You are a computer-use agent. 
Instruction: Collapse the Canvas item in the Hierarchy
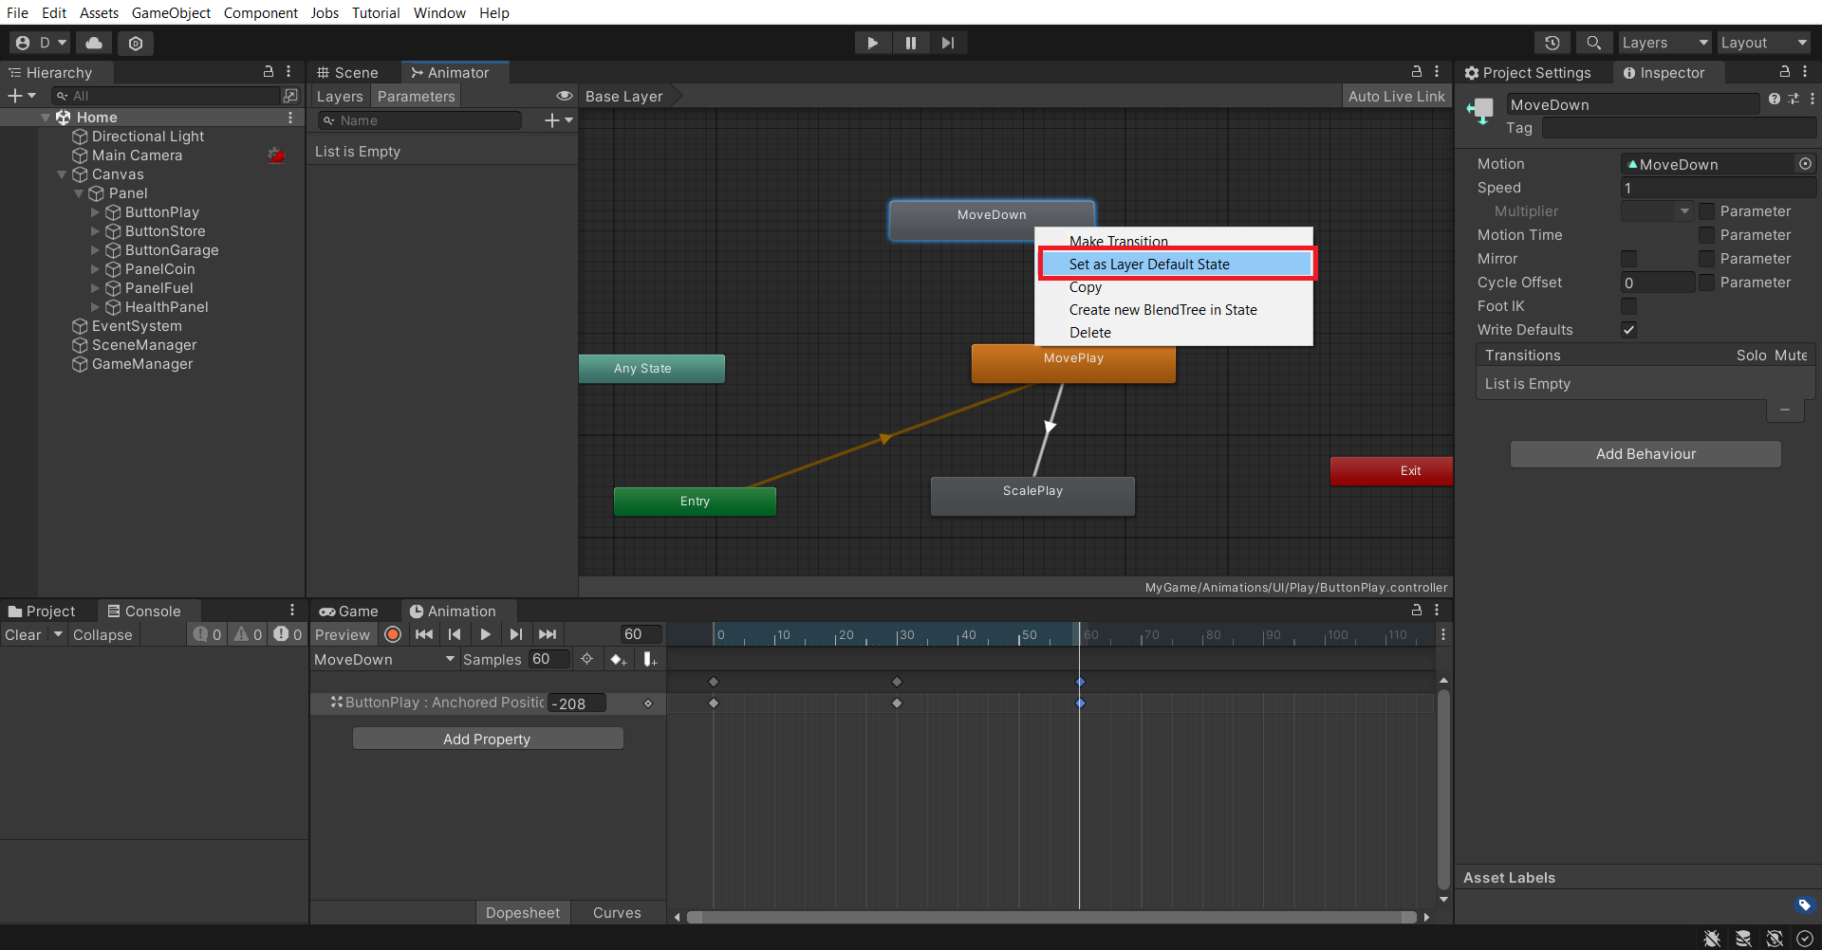point(62,174)
